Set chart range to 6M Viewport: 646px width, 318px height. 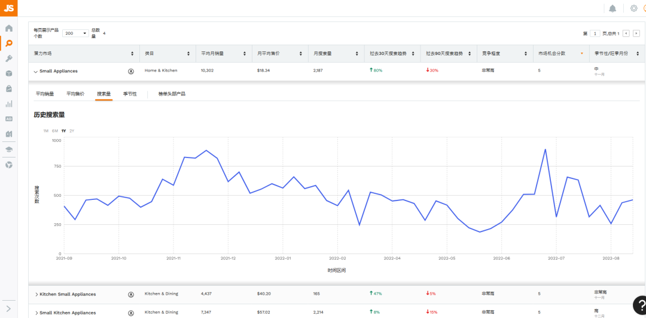tap(55, 131)
